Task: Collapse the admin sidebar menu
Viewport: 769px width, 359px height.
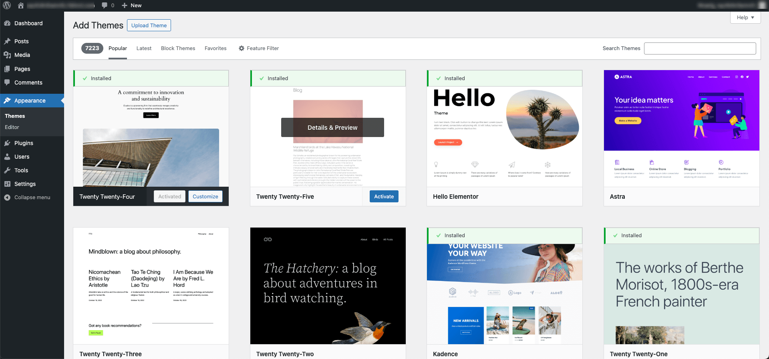Action: (32, 198)
